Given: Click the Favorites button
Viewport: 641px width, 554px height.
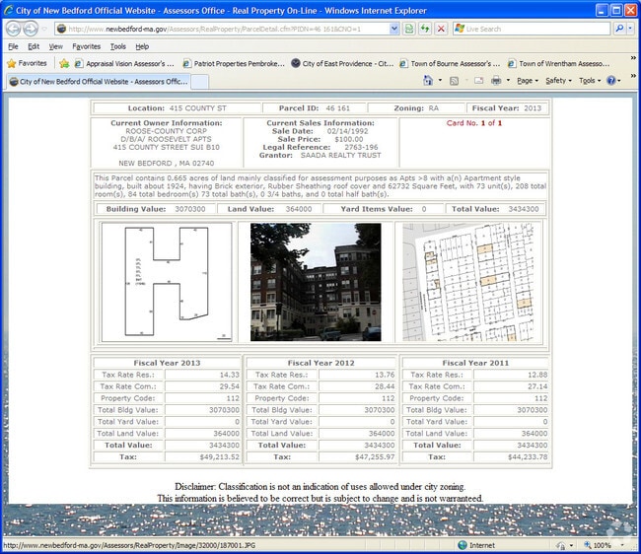Looking at the screenshot, I should point(26,63).
